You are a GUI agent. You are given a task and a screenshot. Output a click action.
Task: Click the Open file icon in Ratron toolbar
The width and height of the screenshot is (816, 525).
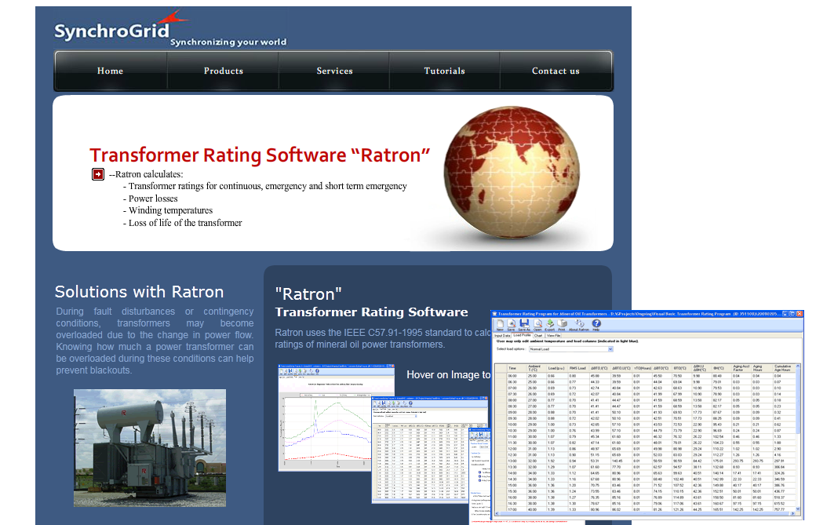[x=537, y=323]
